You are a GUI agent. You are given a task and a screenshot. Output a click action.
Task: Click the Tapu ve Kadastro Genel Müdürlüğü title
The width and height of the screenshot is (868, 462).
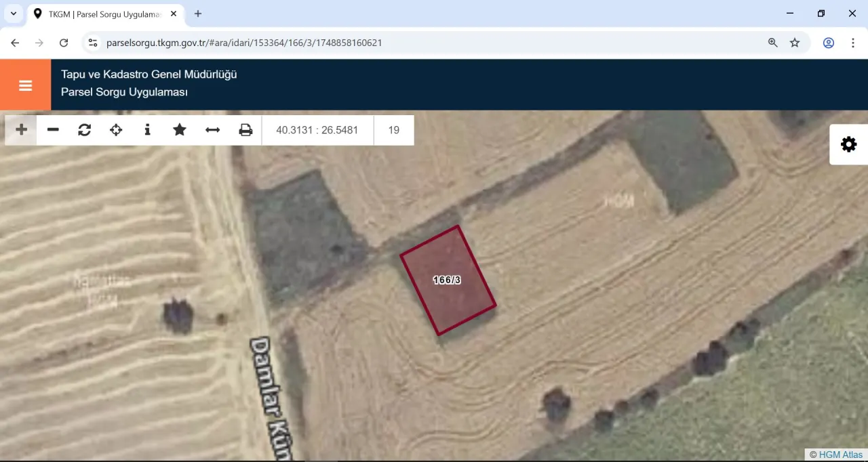[x=149, y=75]
